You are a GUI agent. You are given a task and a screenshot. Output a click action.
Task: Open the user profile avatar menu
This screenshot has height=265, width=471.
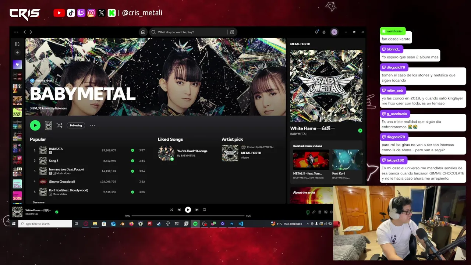coord(334,32)
